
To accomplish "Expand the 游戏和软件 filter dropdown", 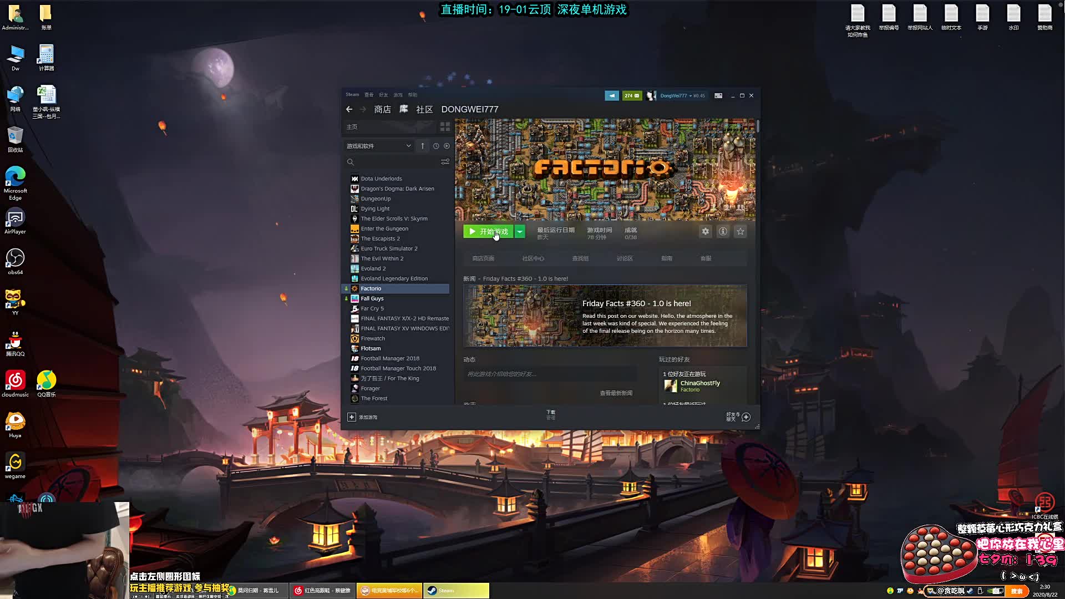I will 378,146.
